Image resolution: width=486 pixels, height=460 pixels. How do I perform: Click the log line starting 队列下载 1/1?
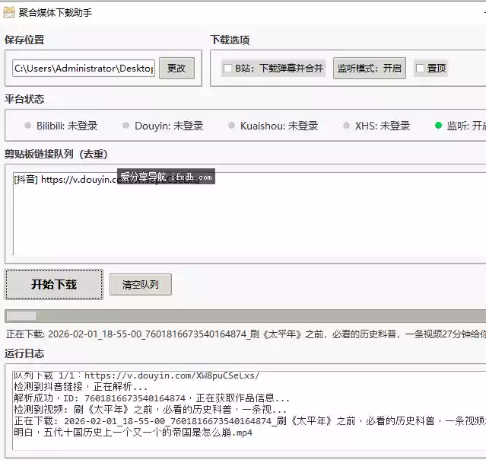point(137,375)
